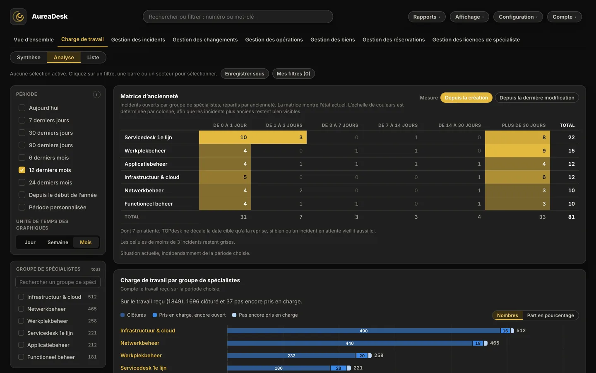Enable the 7 derniers jours checkbox
This screenshot has width=596, height=373.
[x=22, y=120]
